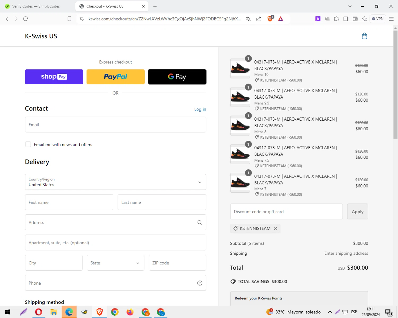Focus the Apartment, suite, etc. field
398x318 pixels.
[x=115, y=243]
